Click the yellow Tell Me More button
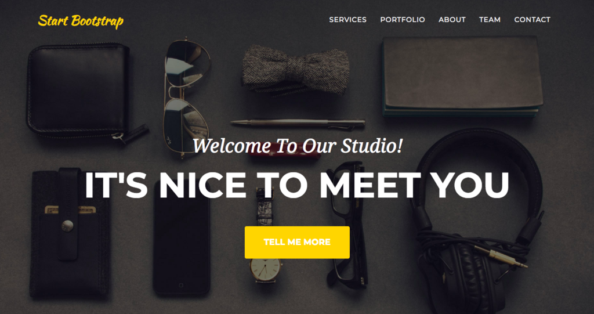594x314 pixels. 297,243
